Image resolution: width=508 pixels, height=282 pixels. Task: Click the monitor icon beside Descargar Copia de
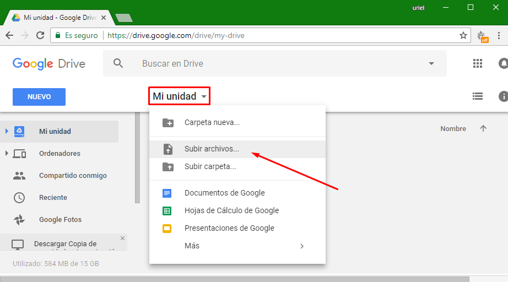click(x=18, y=245)
